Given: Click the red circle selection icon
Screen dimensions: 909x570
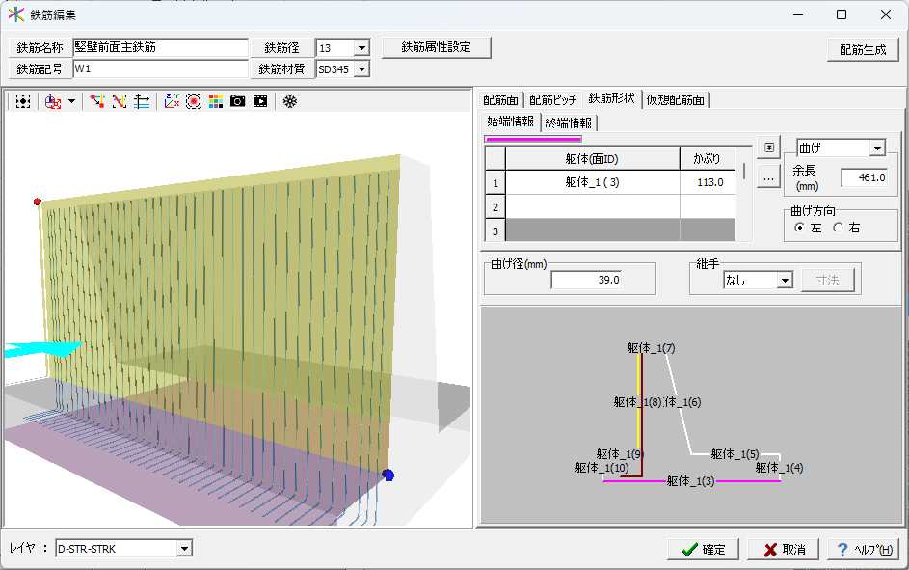Looking at the screenshot, I should pos(194,101).
